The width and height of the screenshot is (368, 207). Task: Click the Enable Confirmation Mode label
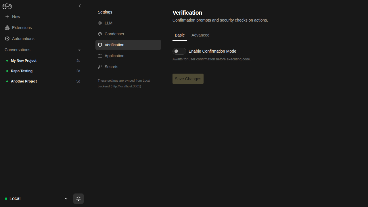click(212, 51)
